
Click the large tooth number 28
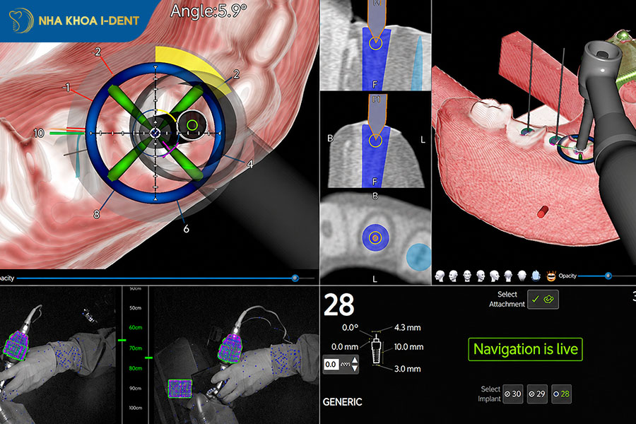point(339,305)
